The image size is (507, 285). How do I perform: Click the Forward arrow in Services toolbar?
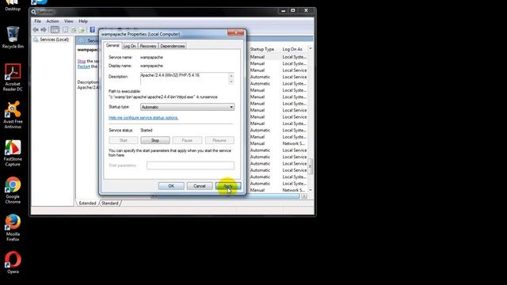tap(44, 30)
